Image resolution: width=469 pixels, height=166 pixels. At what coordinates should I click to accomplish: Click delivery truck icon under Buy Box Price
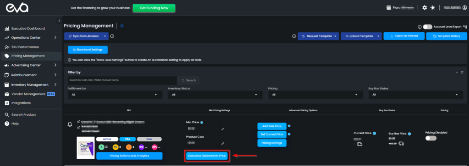[401, 144]
